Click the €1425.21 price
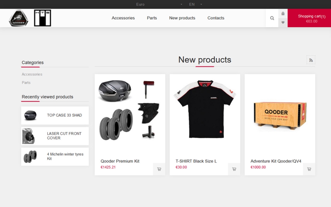The width and height of the screenshot is (331, 207). (x=108, y=167)
